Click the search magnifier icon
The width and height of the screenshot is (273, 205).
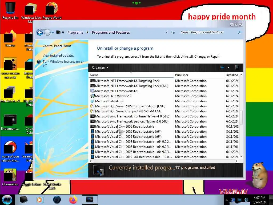[x=240, y=32]
